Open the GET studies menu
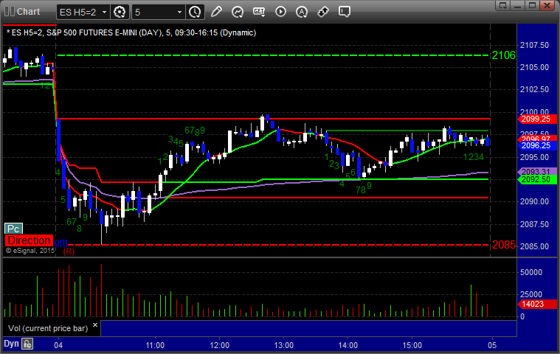The height and width of the screenshot is (354, 560). (x=259, y=12)
